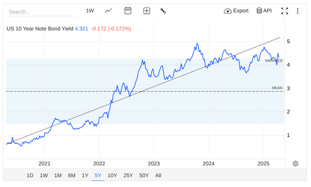Select the All time range
The image size is (311, 187).
click(x=158, y=176)
